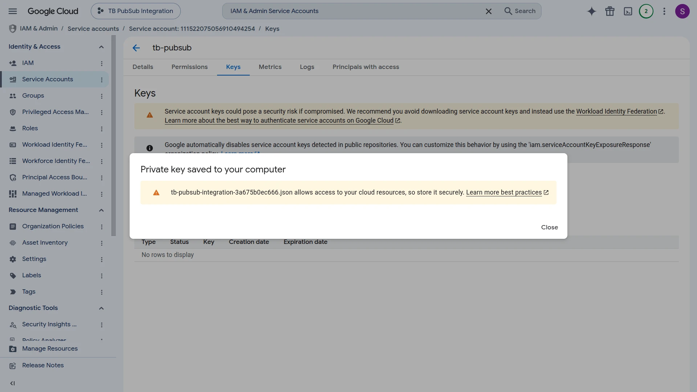The image size is (697, 392).
Task: Open the three-dot menu beside Organization Policies
Action: [102, 227]
